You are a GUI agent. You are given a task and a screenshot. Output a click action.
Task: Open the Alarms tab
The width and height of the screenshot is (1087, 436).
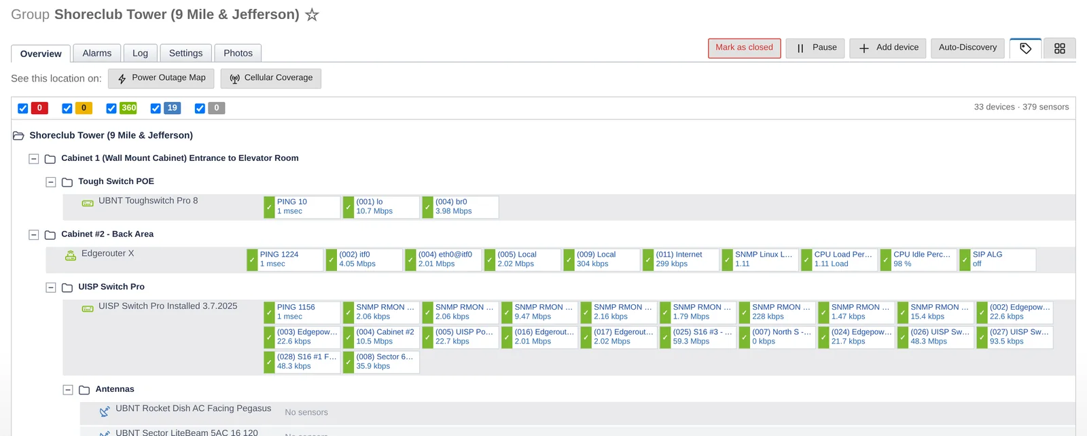(97, 53)
